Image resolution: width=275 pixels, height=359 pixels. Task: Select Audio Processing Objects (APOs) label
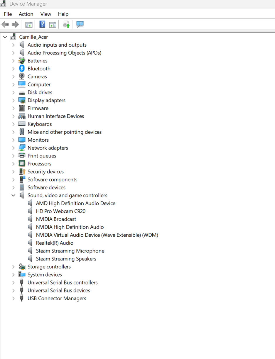coord(65,53)
